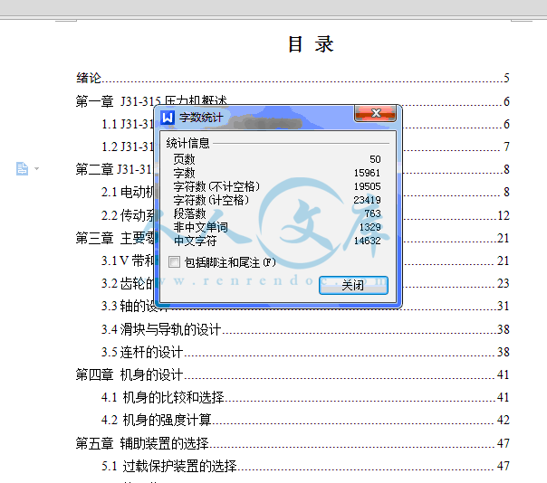Click the 字数 value 15961
The image size is (547, 483).
[367, 173]
